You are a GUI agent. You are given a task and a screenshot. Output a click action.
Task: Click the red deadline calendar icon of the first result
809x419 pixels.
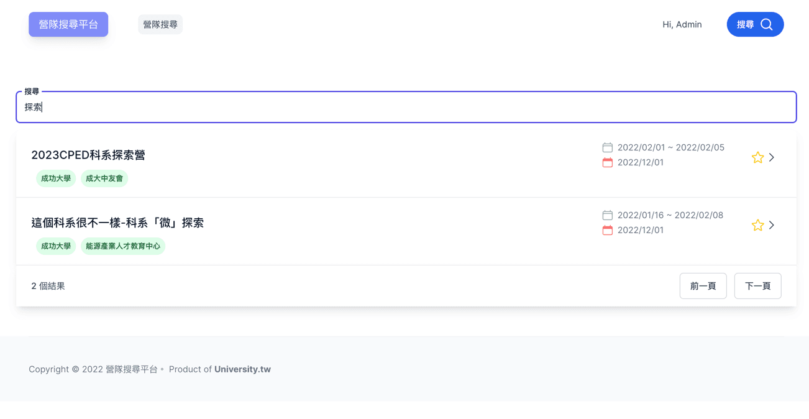[607, 162]
